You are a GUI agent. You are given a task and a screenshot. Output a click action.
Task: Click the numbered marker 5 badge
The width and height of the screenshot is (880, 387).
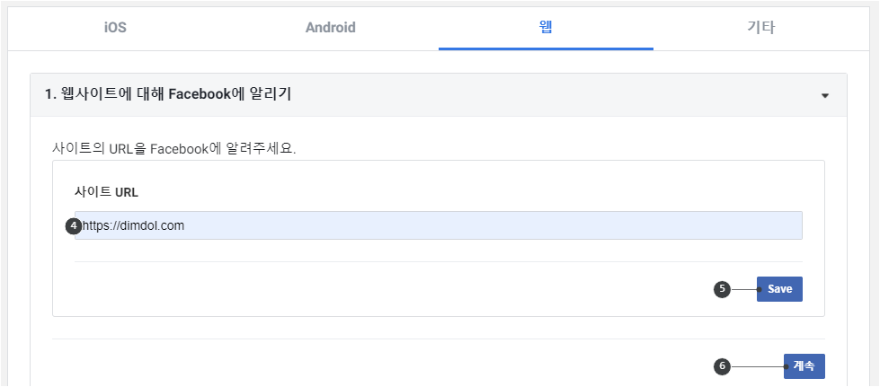723,289
